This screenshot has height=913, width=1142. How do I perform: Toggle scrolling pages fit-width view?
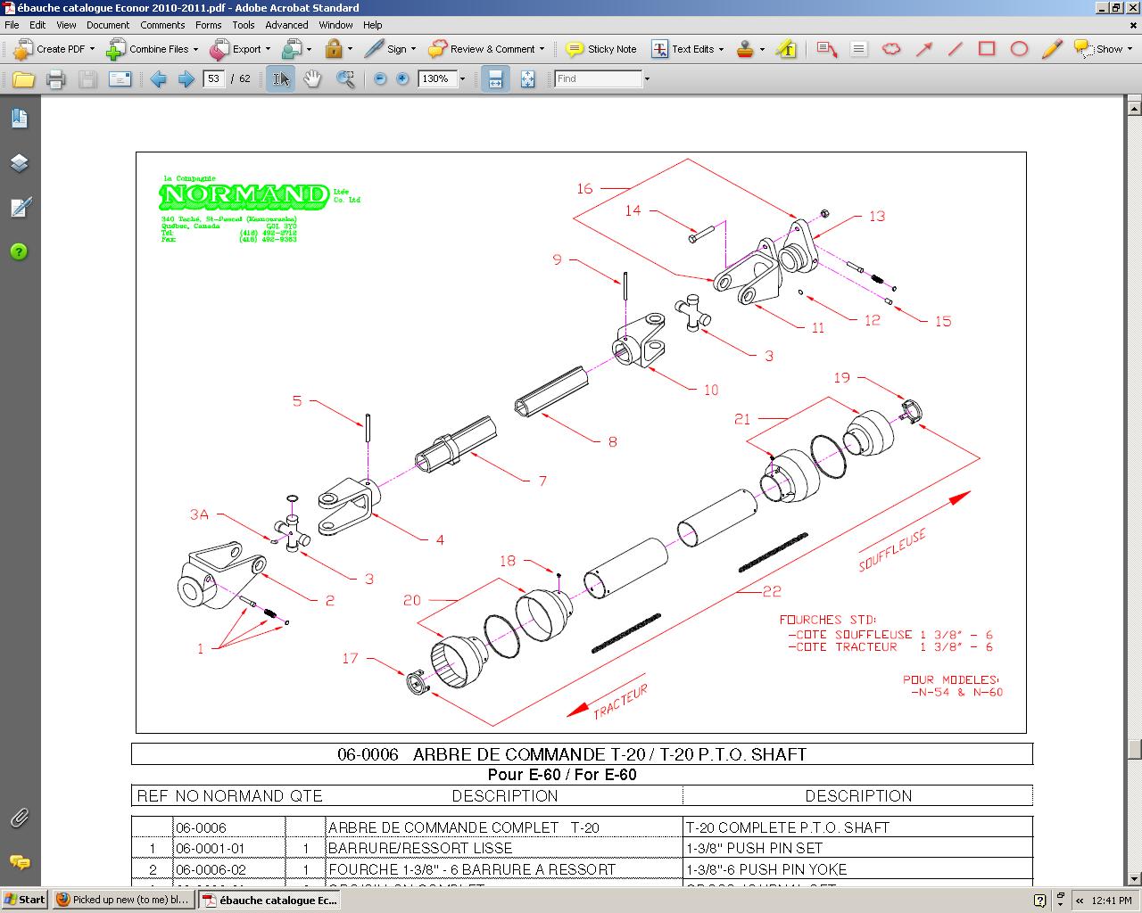495,79
